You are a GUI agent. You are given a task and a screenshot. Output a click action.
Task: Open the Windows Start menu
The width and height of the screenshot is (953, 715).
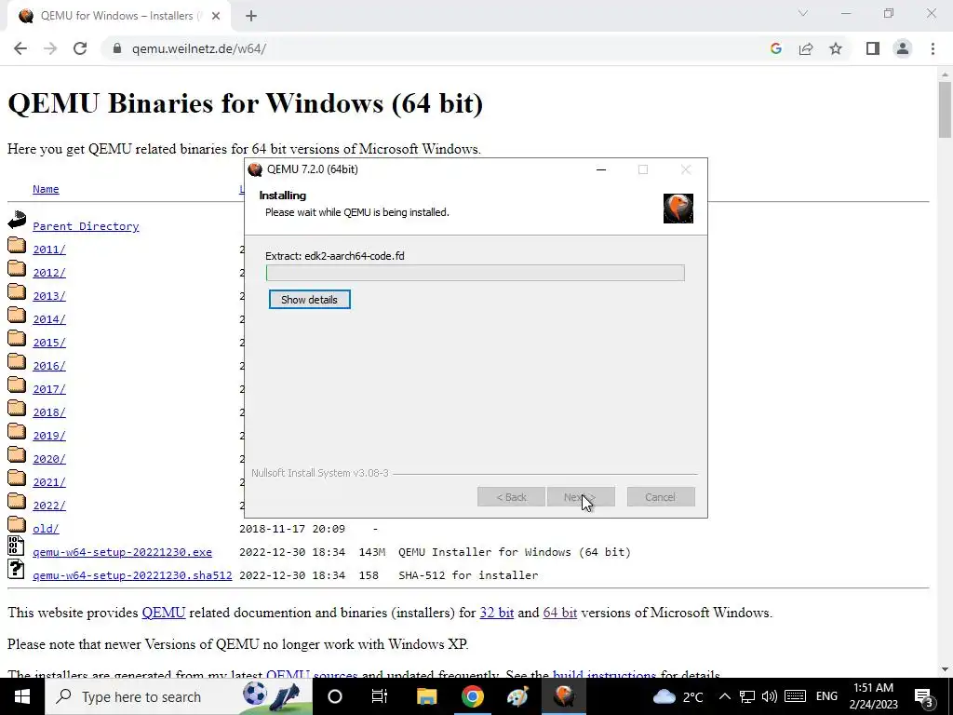22,696
